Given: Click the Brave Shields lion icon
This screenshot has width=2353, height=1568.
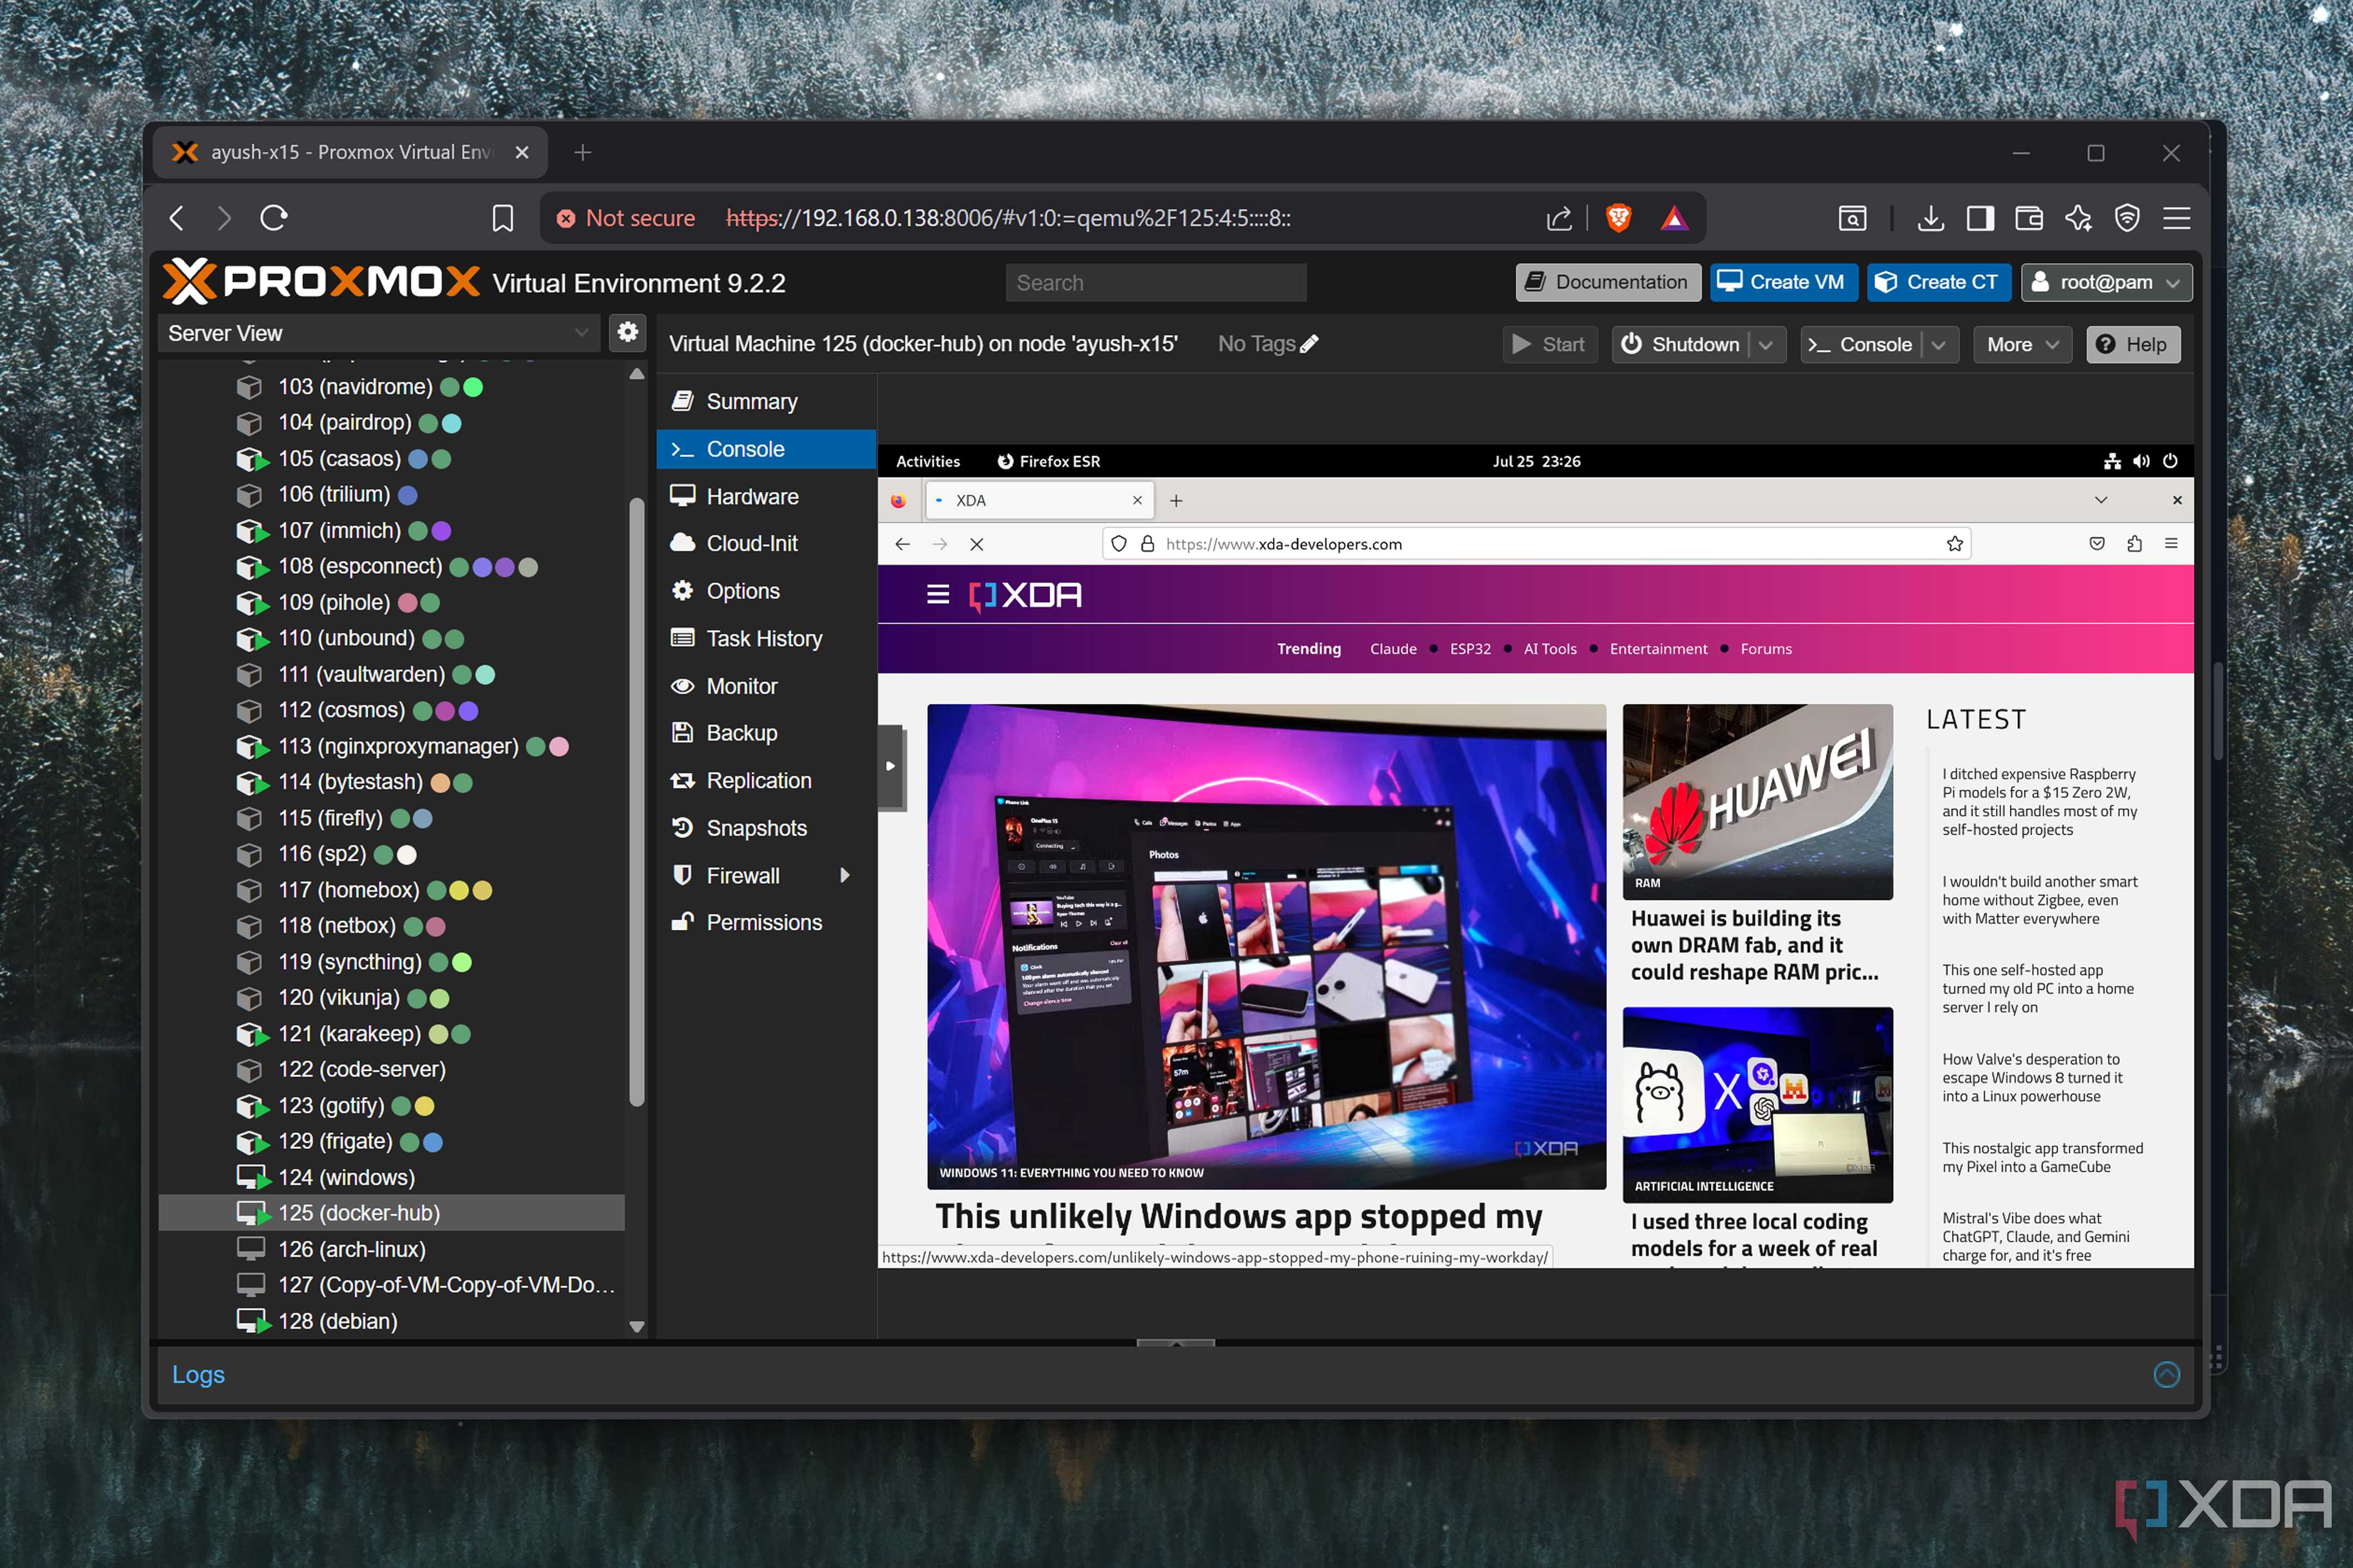Looking at the screenshot, I should [x=1618, y=218].
